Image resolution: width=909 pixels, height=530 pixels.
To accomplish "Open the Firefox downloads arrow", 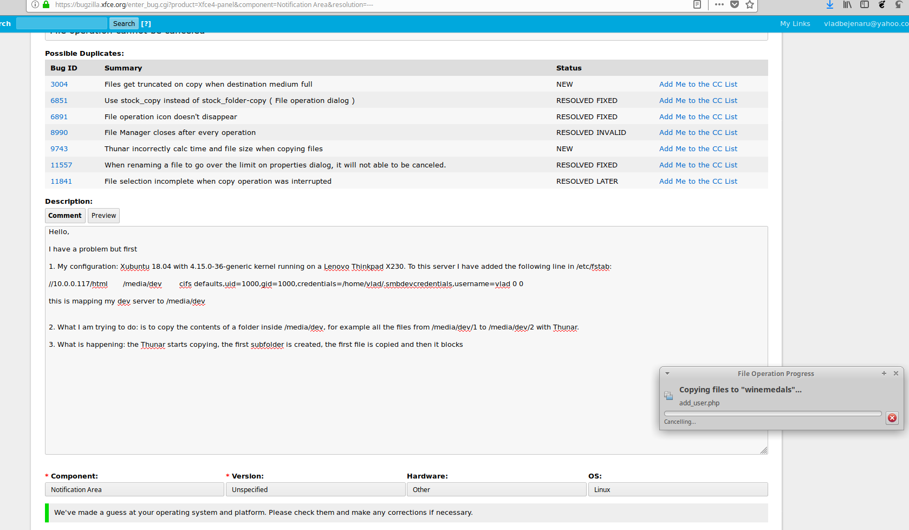I will 829,5.
